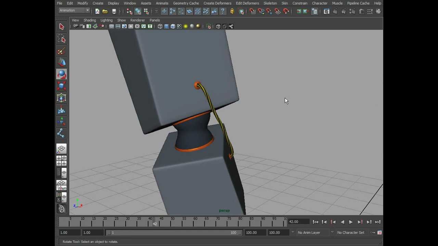Select the Rotate tool sphere icon

point(62,74)
